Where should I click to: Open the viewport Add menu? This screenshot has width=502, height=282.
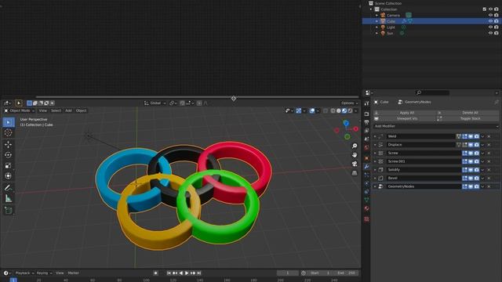click(x=68, y=110)
